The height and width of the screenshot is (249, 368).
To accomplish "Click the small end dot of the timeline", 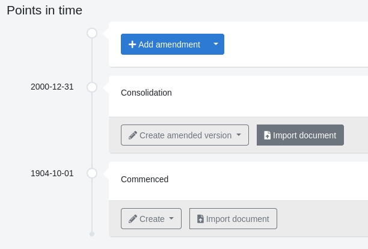I will coord(92,234).
